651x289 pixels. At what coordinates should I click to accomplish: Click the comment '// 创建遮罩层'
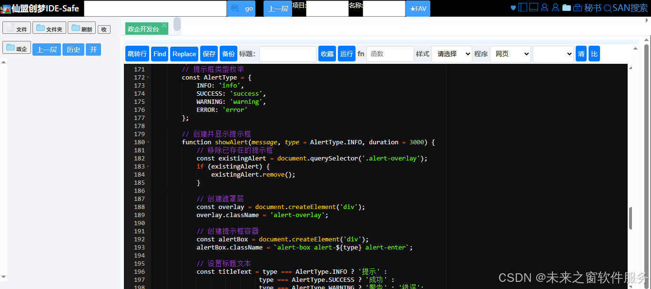pyautogui.click(x=220, y=199)
